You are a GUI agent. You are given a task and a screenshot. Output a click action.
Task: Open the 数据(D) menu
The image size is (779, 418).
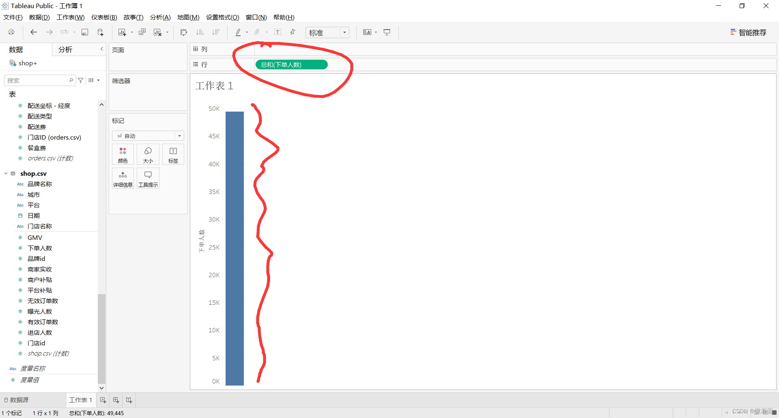pos(39,17)
